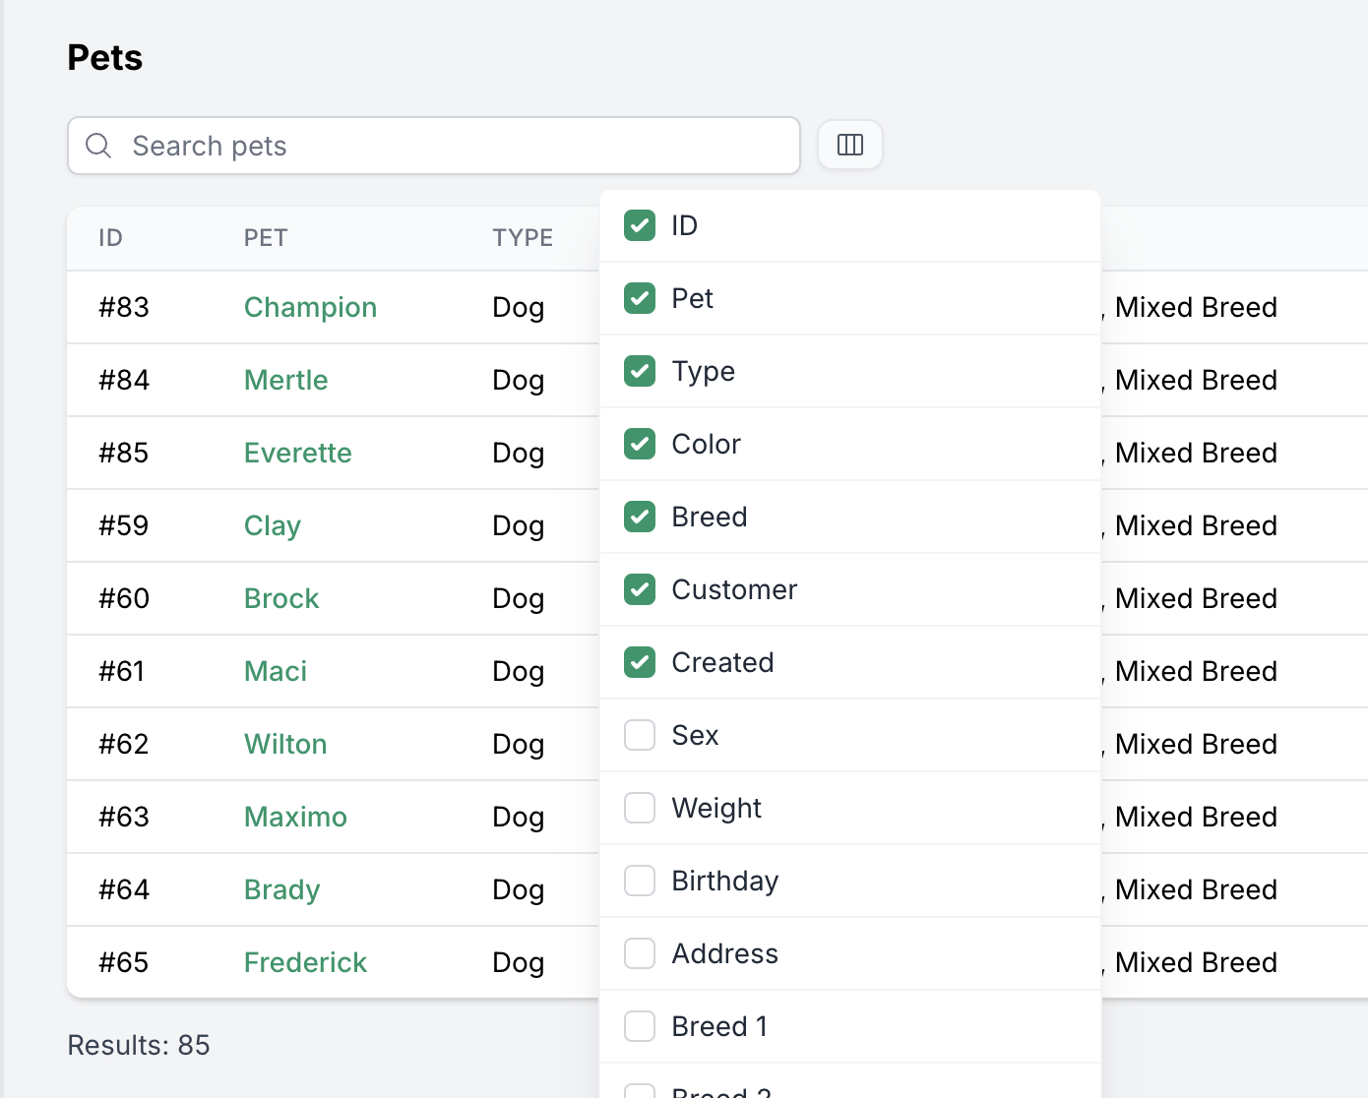The height and width of the screenshot is (1098, 1368).
Task: Click the column chooser icon button
Action: click(850, 145)
